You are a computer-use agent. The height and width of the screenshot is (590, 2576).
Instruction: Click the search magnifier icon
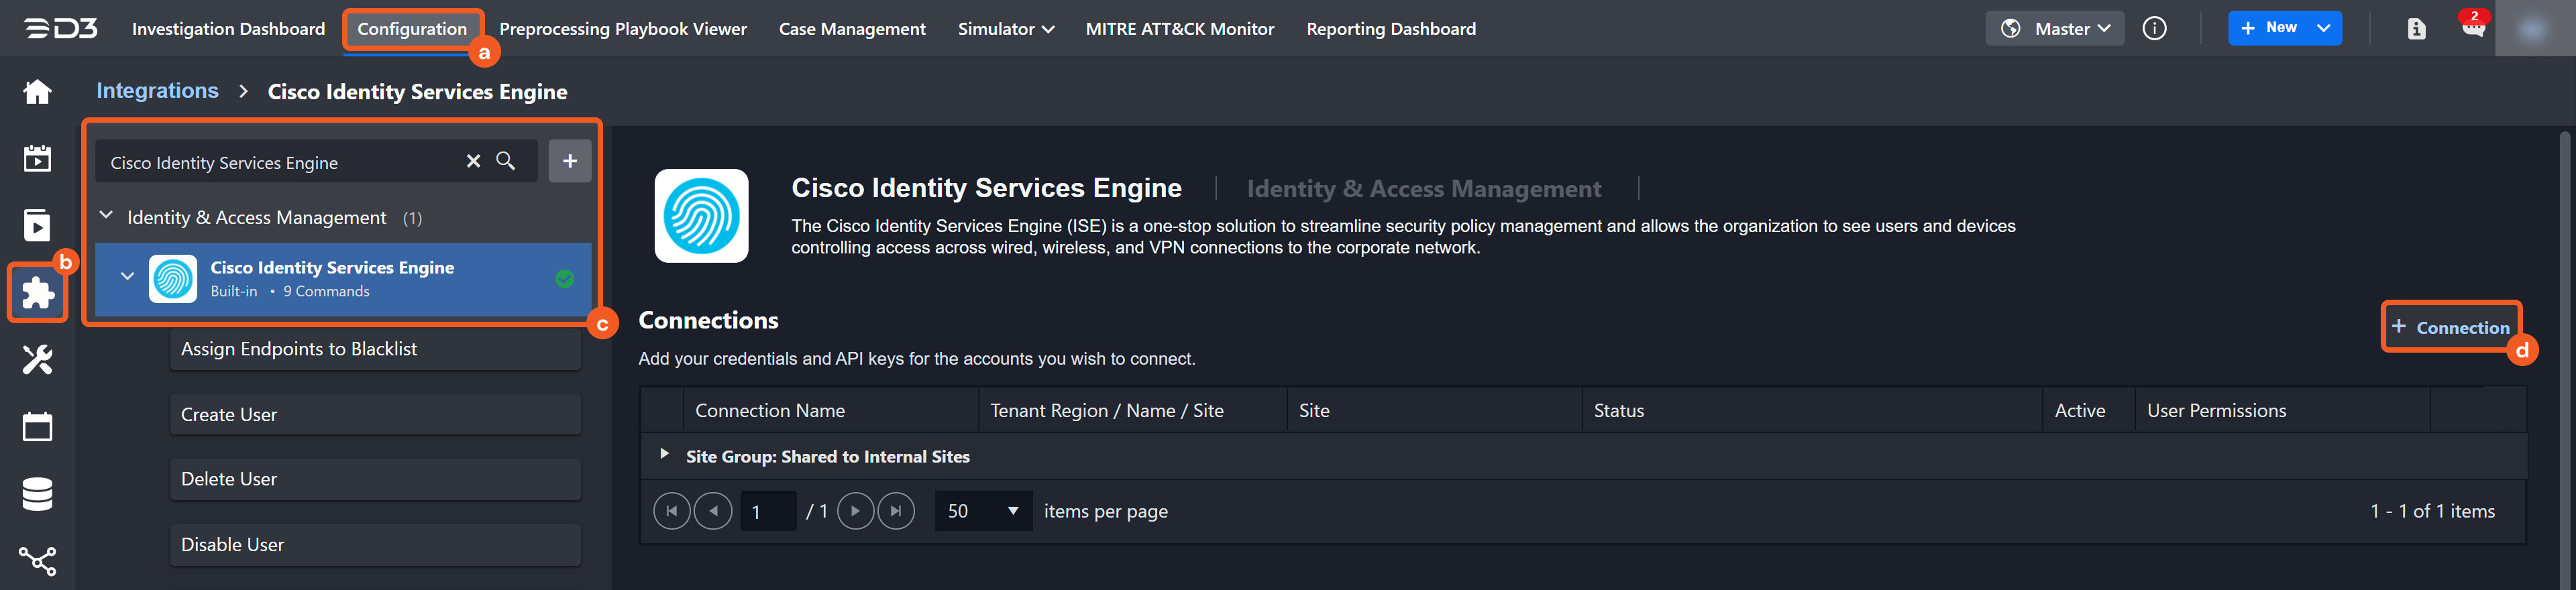point(506,161)
